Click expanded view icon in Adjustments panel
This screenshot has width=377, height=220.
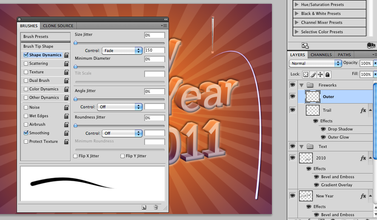click(305, 46)
